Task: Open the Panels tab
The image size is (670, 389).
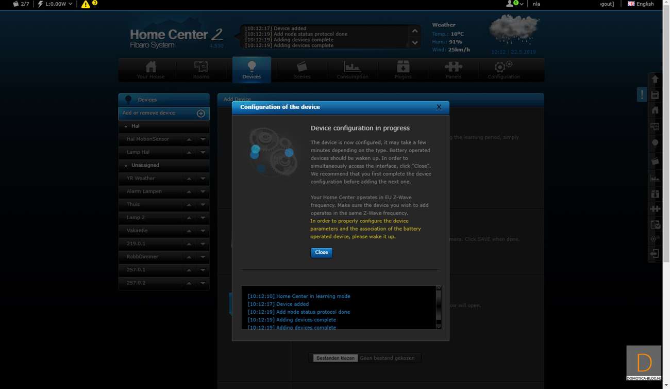Action: (454, 70)
